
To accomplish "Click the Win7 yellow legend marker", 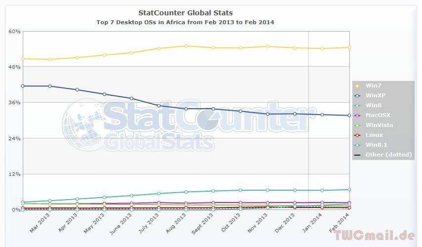I will pyautogui.click(x=357, y=85).
